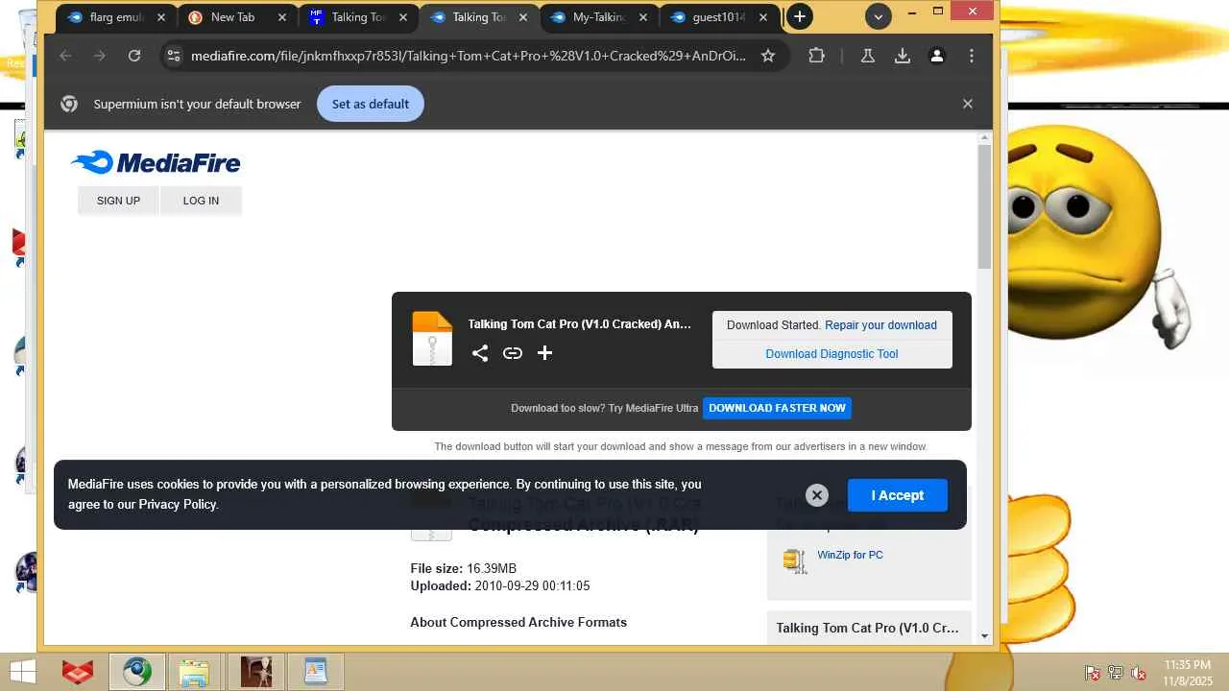
Task: Open the Extensions puzzle icon
Action: tap(816, 56)
